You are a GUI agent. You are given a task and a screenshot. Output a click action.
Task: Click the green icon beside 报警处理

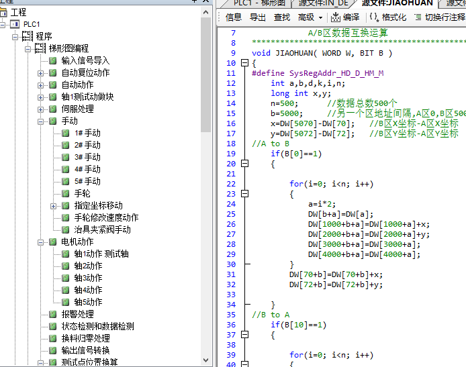pyautogui.click(x=53, y=314)
